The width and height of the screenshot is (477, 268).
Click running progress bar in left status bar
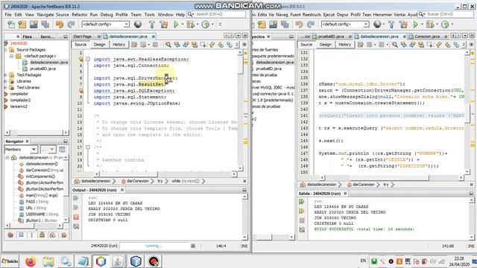coord(154,246)
